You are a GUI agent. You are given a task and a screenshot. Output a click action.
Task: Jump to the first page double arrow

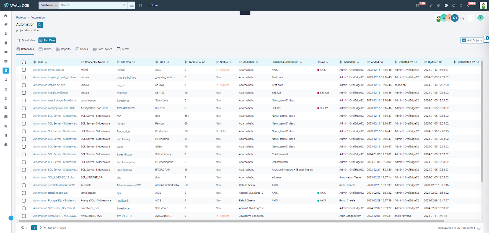[22, 228]
